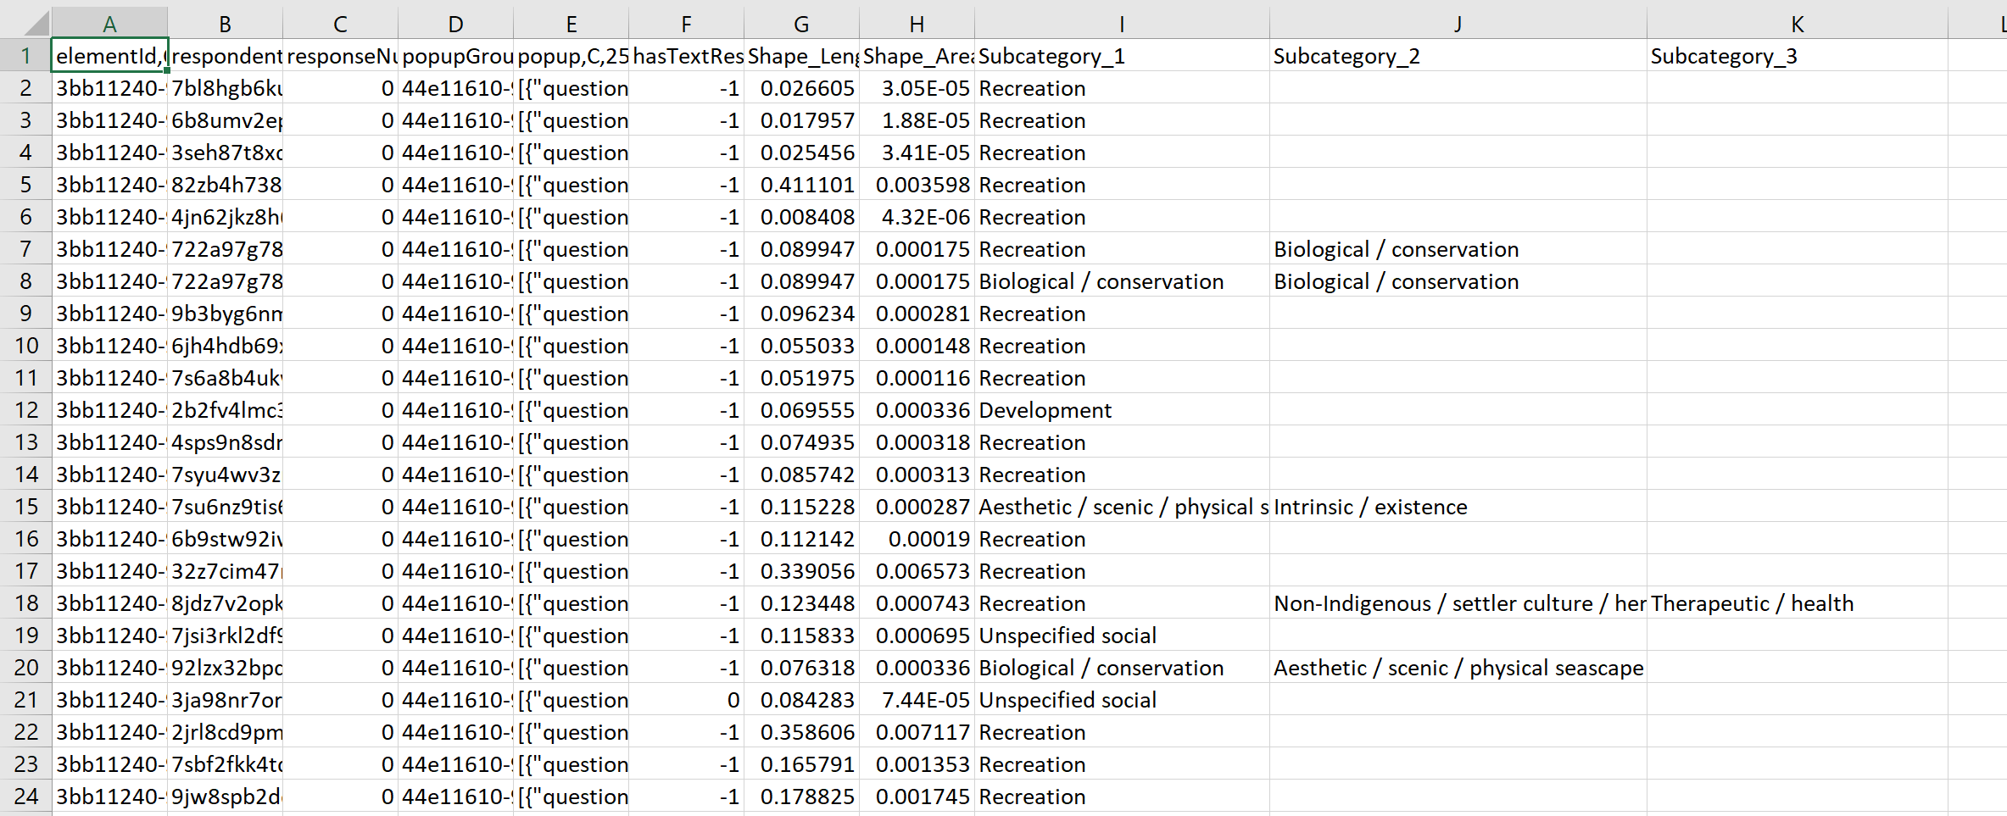Select respondent cell 8jdz7v2opk

pyautogui.click(x=225, y=604)
